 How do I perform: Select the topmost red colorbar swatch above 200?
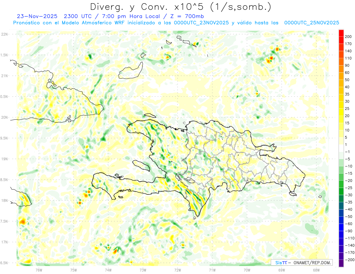click(x=341, y=33)
